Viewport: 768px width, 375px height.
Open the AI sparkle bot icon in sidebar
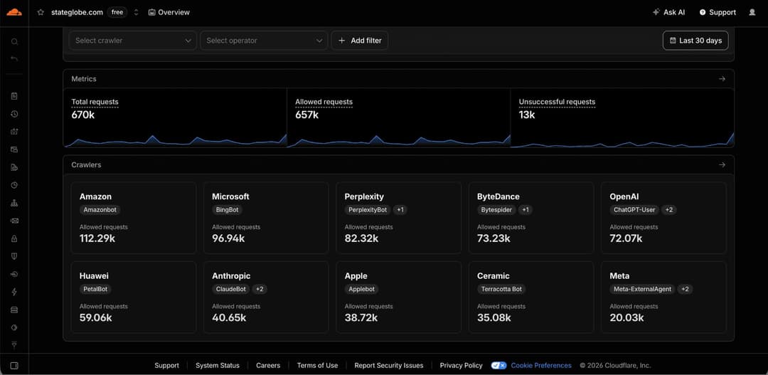[x=14, y=132]
